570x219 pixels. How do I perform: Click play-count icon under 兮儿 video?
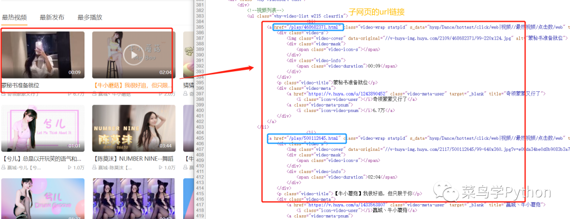(70, 168)
